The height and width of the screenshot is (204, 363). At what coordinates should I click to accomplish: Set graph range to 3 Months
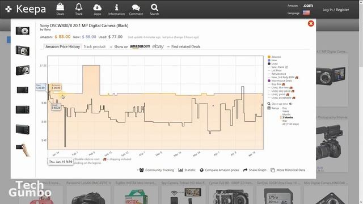[x=288, y=117]
